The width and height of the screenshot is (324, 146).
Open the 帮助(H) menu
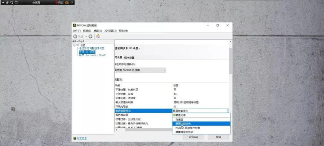pos(123,31)
